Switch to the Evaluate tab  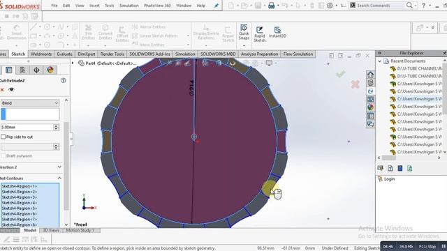point(65,54)
